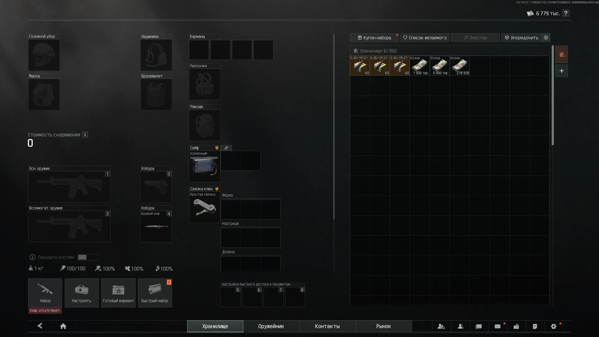Toggle the Показать костюм switch
This screenshot has width=599, height=337.
click(x=88, y=257)
